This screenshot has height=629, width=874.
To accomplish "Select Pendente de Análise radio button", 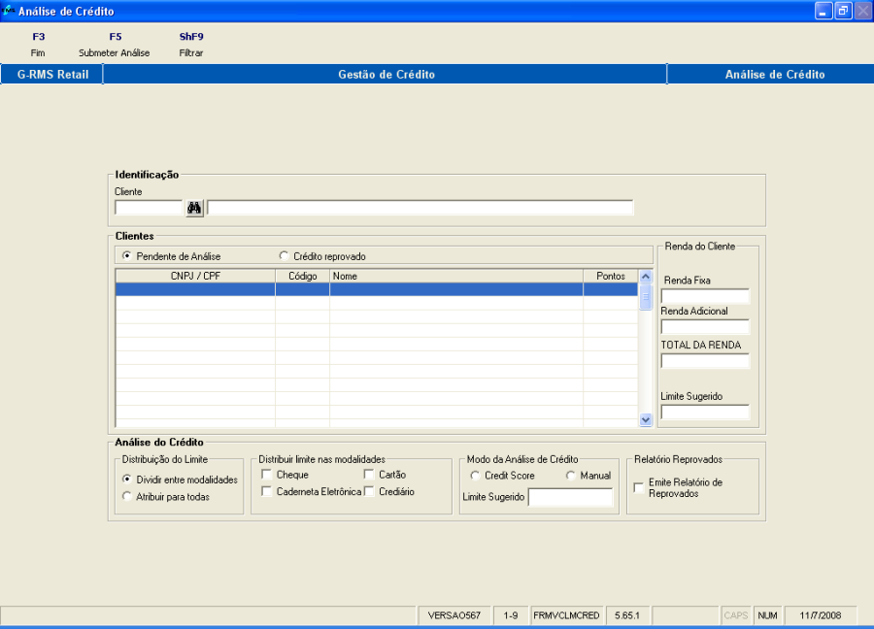I will (127, 255).
